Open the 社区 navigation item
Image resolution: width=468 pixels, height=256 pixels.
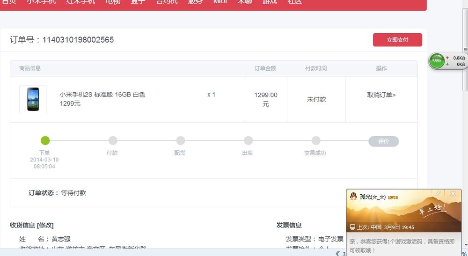(294, 2)
